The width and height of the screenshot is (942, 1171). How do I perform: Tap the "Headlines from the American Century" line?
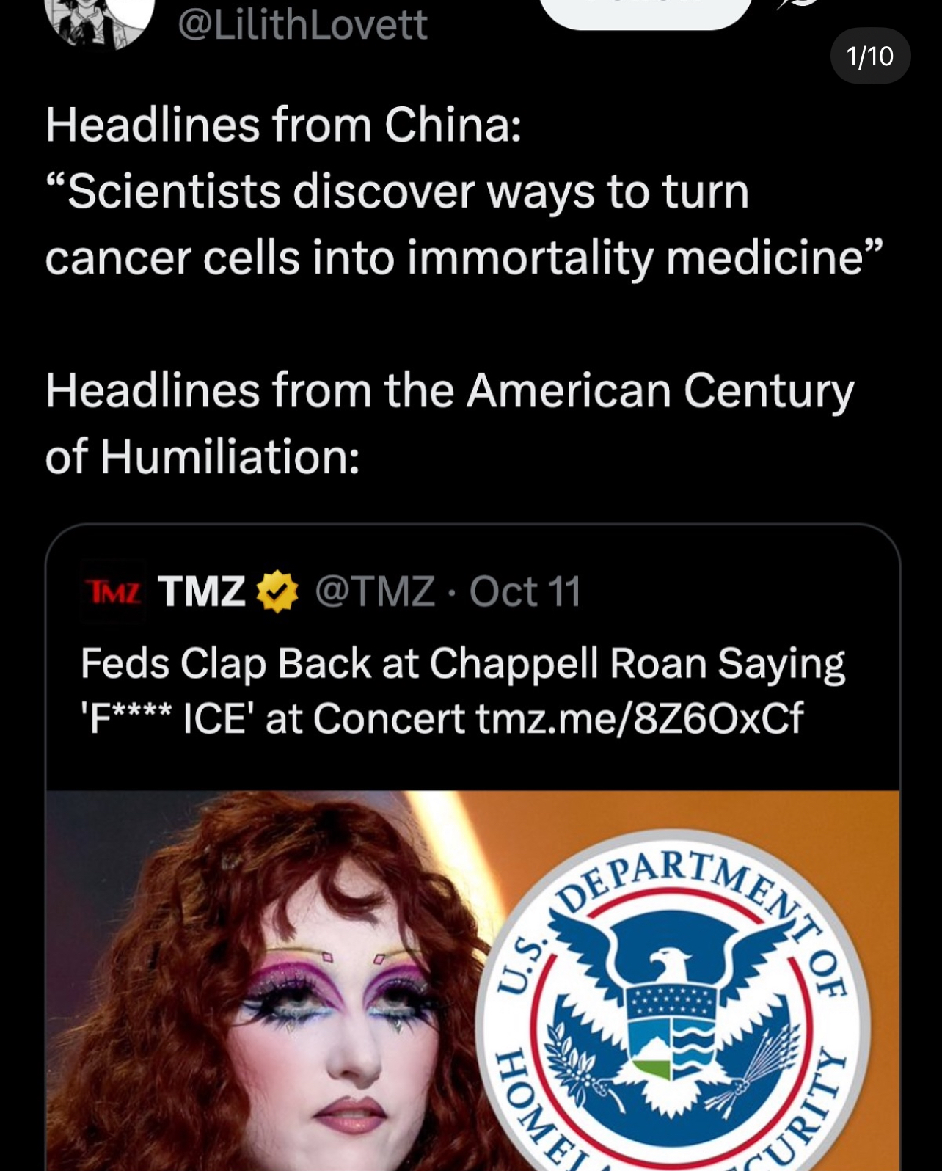click(x=450, y=390)
